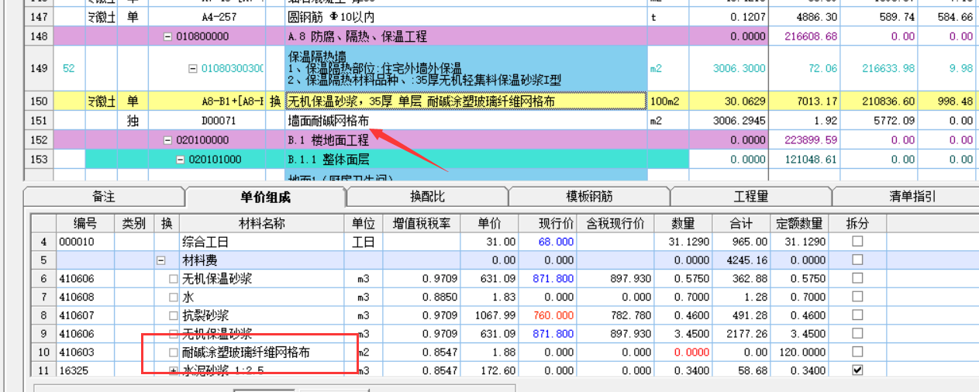Select code 410603 in material table
Viewport: 979px width, 392px height.
(x=85, y=352)
